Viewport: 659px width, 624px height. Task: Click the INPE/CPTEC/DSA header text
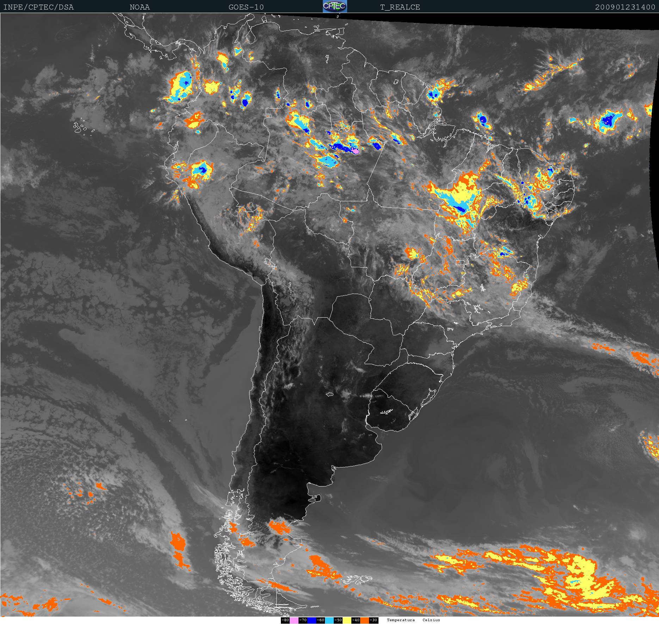pos(38,7)
